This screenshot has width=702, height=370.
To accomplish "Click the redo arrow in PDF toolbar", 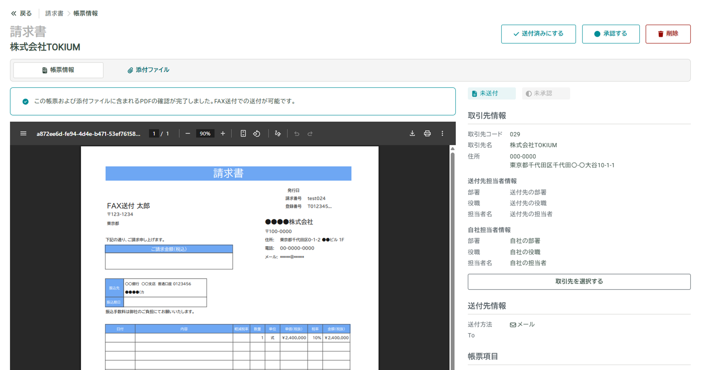I will coord(310,134).
